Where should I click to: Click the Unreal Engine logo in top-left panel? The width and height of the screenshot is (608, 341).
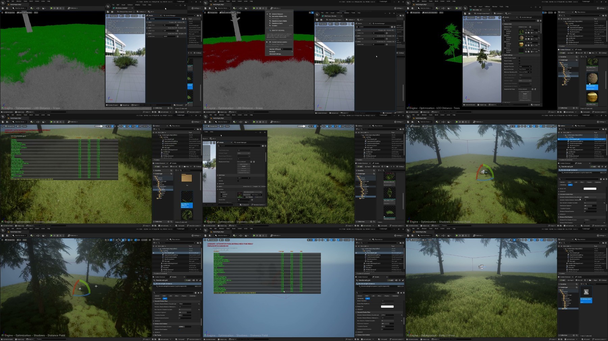3,3
